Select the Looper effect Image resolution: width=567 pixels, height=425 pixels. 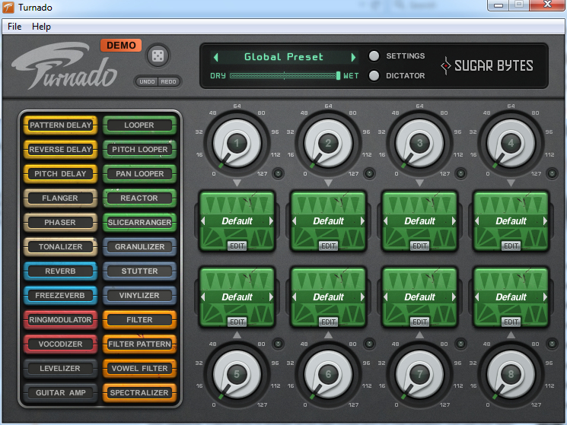coord(139,125)
